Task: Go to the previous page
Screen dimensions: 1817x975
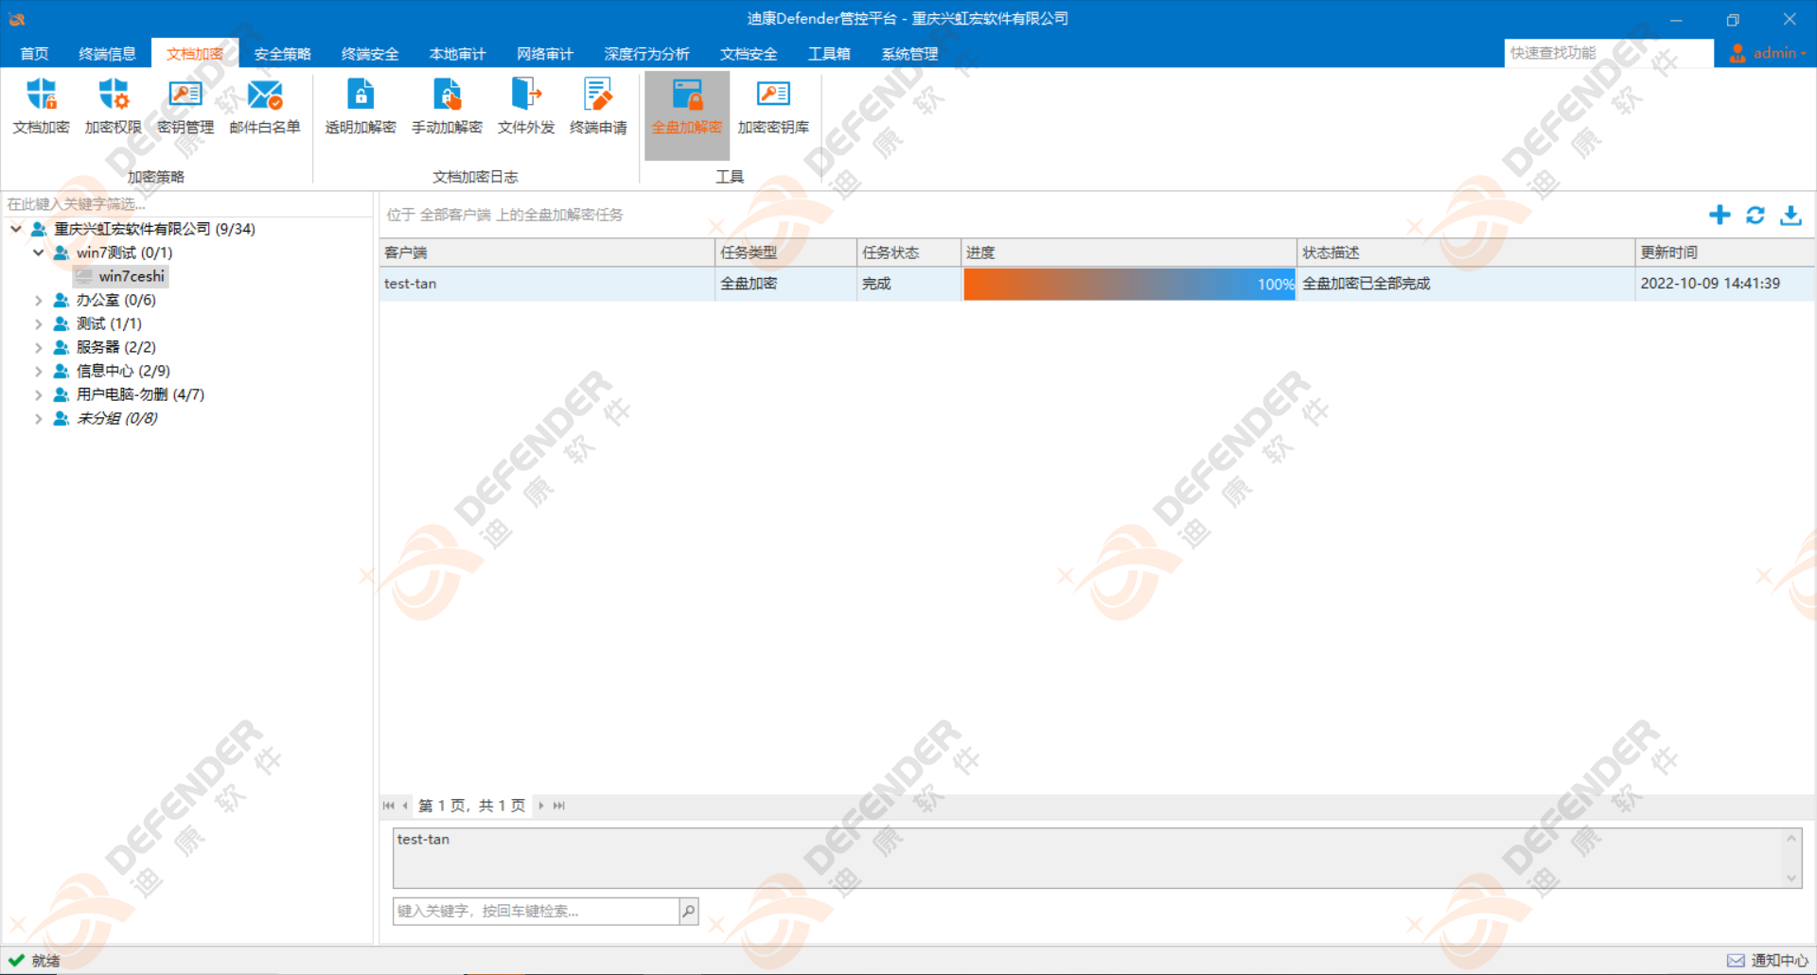Action: tap(405, 806)
